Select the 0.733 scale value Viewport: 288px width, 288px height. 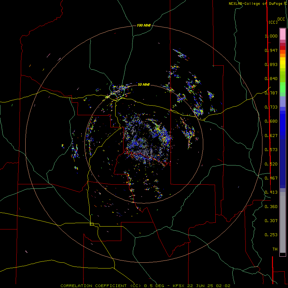271,107
